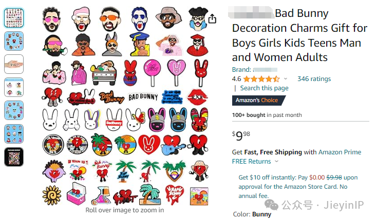
Task: Open the Amazon Store Card $10 off offer
Action: 298,187
